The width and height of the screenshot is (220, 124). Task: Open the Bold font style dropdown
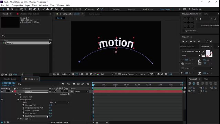click(x=191, y=55)
